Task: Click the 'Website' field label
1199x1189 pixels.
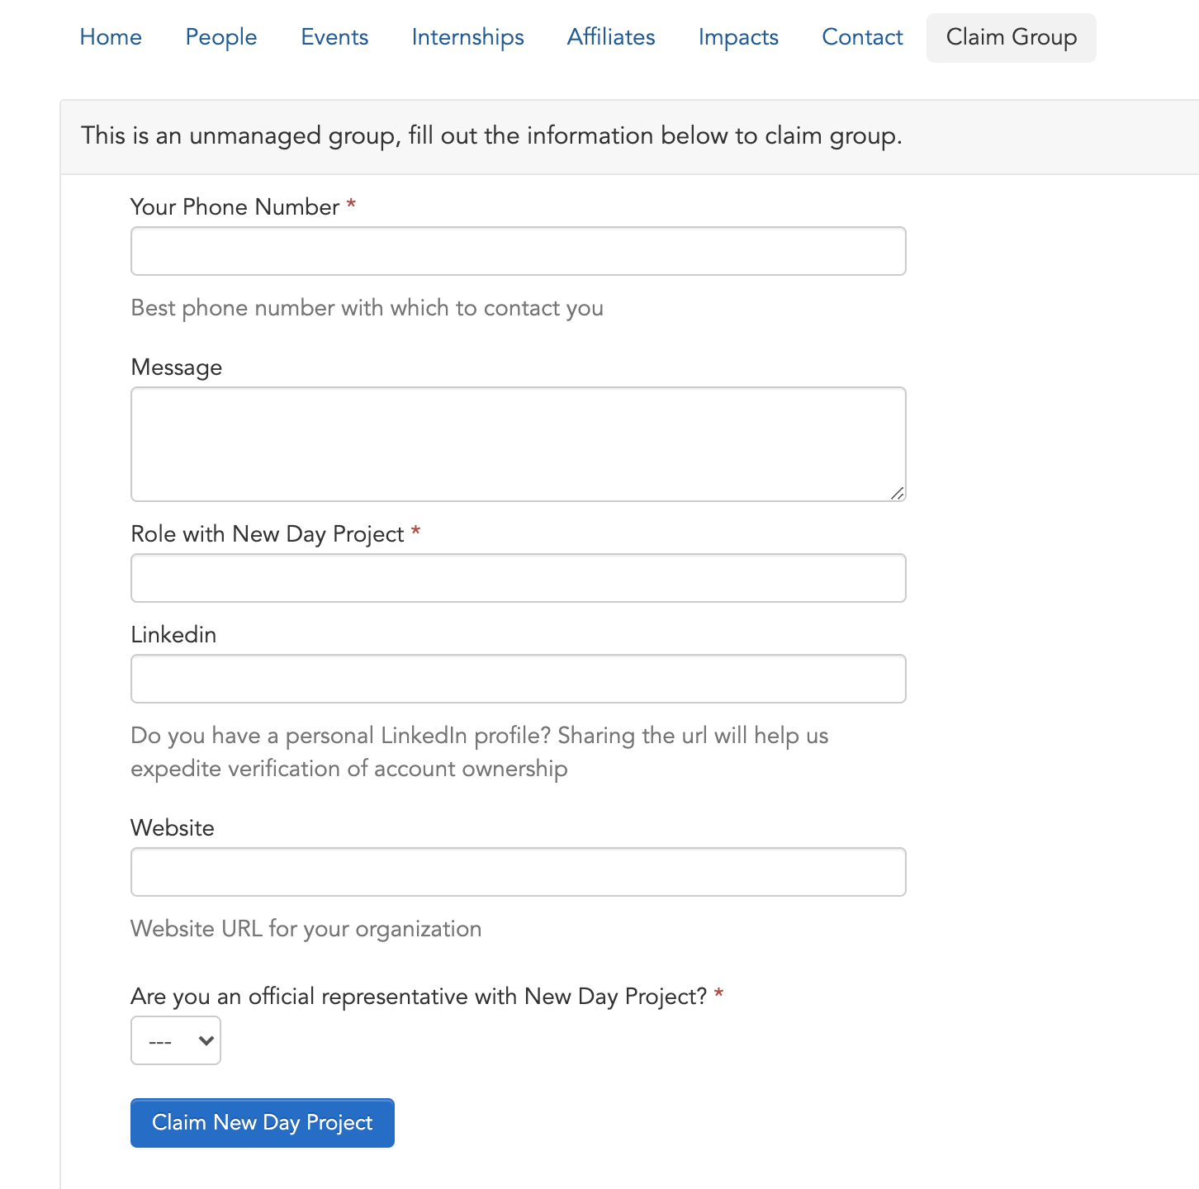Action: [173, 827]
